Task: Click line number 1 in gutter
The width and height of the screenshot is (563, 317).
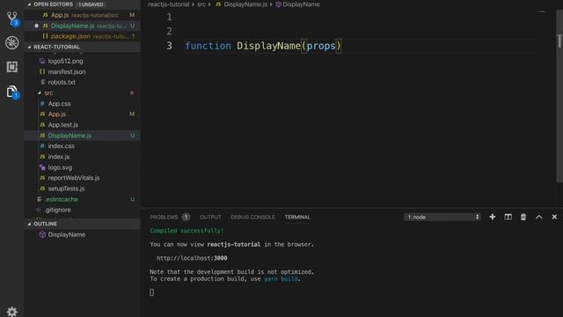Action: [x=169, y=17]
